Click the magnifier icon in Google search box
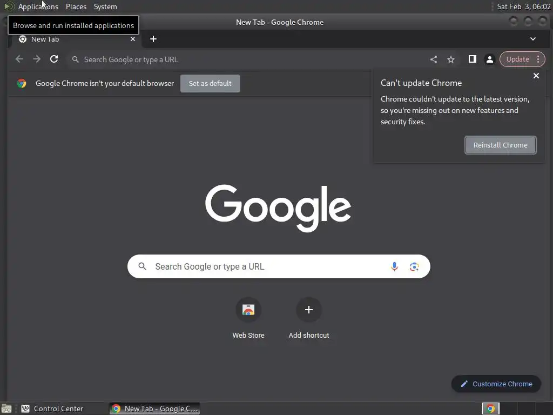 142,266
